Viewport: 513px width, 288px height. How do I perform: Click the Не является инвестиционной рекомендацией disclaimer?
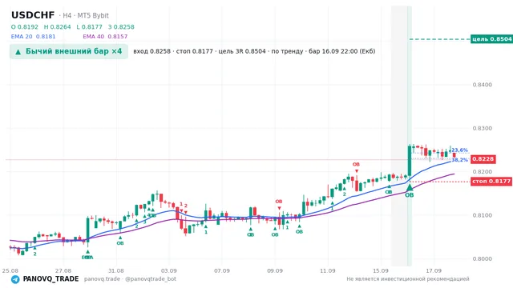point(408,279)
